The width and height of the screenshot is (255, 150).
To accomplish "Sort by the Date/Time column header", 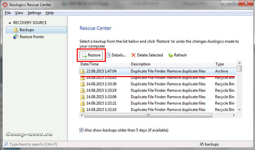I will [105, 64].
